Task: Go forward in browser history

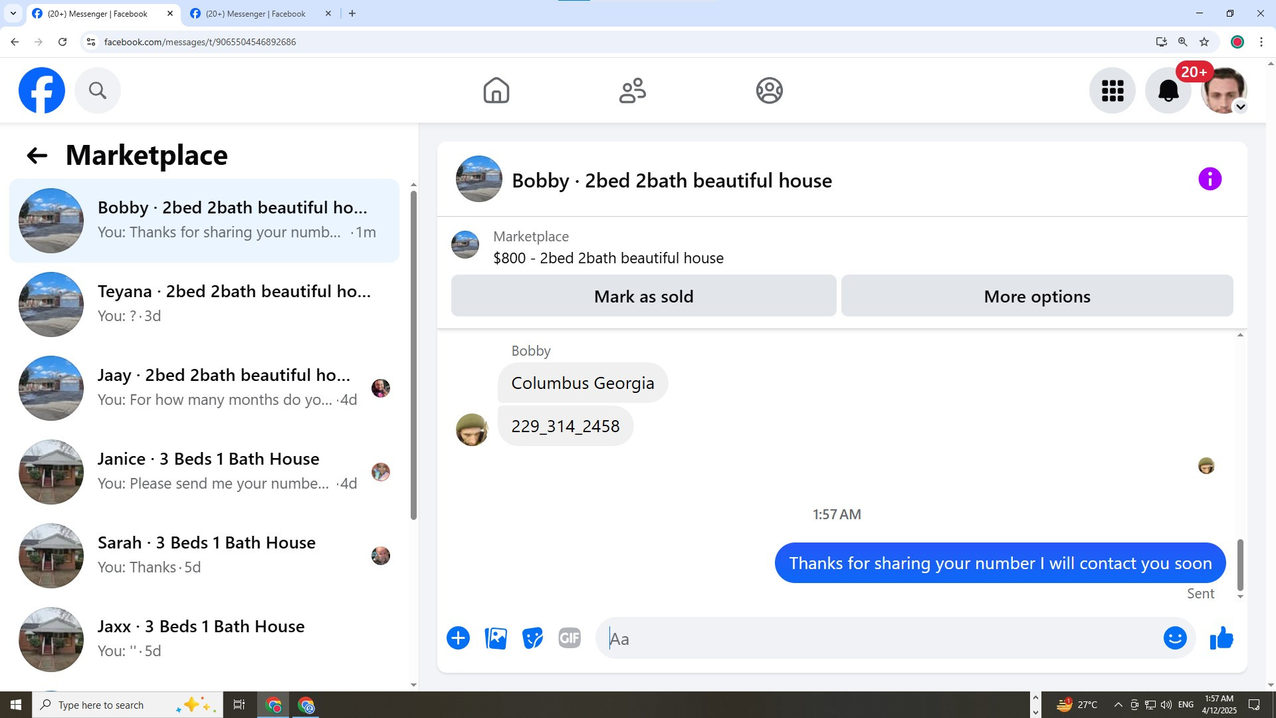Action: click(x=39, y=42)
